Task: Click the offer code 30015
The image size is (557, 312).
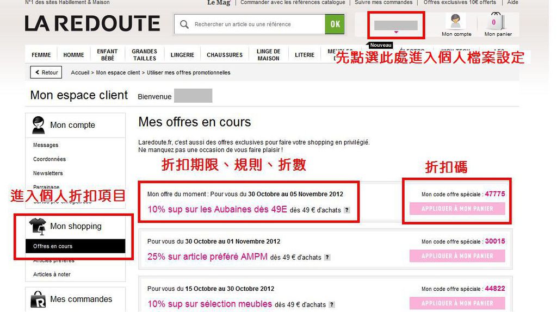Action: pos(495,241)
